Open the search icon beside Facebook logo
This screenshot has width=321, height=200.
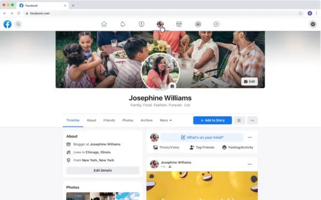tap(18, 25)
